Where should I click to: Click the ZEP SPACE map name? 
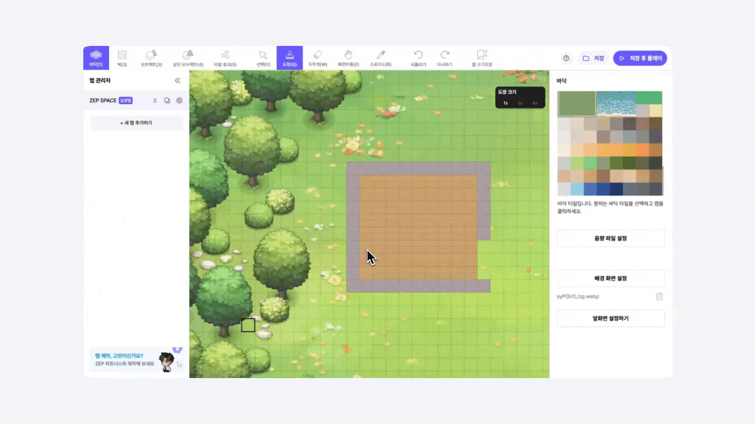103,101
